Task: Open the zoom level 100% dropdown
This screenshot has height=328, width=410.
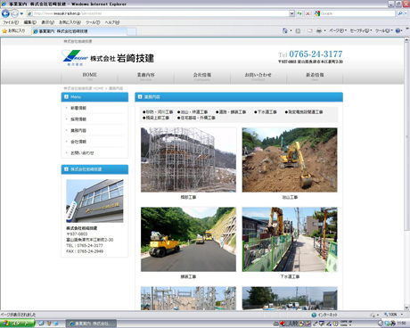Action: pyautogui.click(x=393, y=315)
